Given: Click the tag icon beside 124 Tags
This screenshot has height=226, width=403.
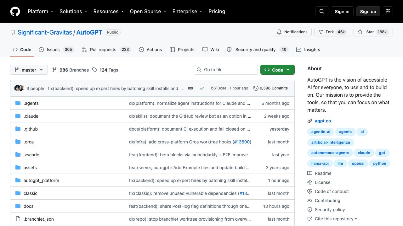Looking at the screenshot, I should click(x=94, y=70).
